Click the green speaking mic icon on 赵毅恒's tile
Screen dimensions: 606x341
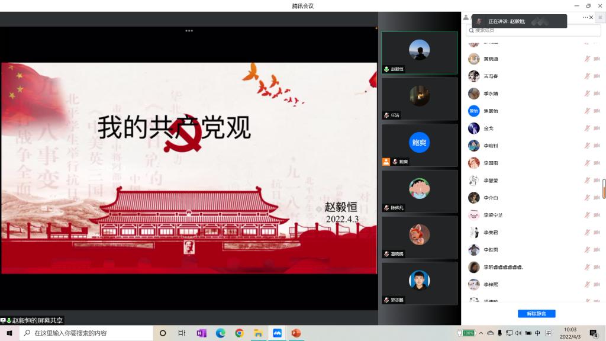(x=386, y=69)
